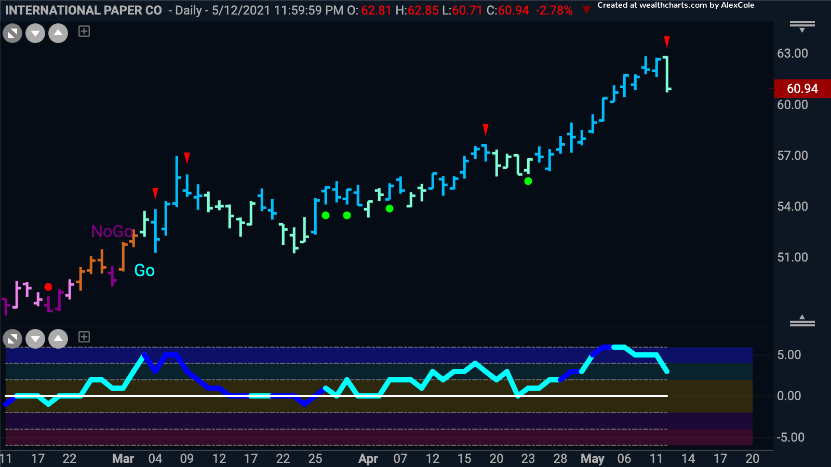Click the price chart pane's move-up arrow
The width and height of the screenshot is (831, 467).
(x=58, y=34)
